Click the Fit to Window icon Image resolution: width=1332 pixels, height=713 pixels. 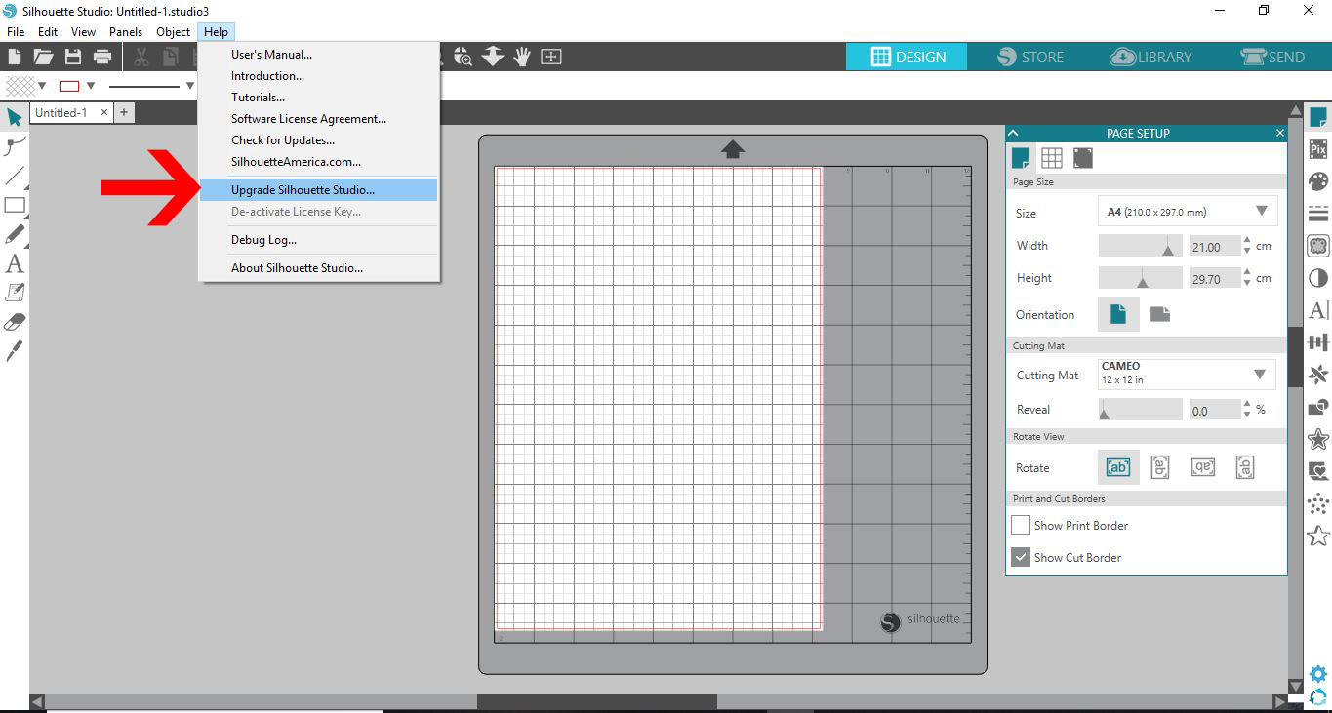(x=551, y=57)
